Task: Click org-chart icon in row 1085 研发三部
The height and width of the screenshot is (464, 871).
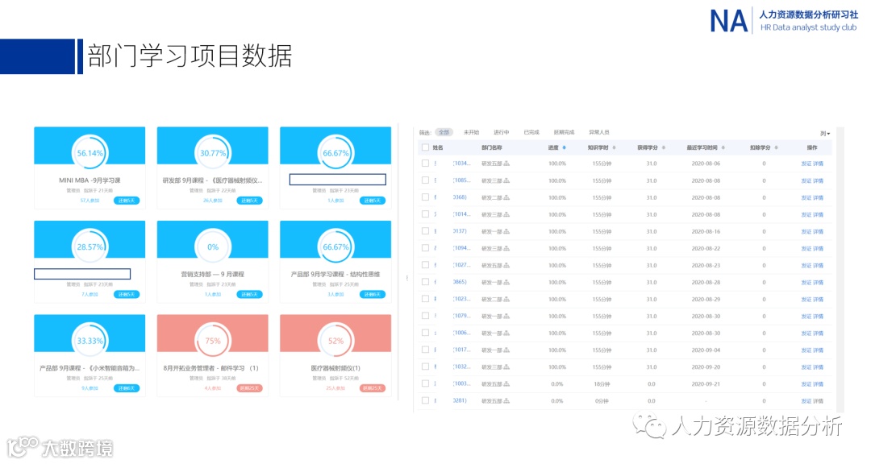Action: 506,181
